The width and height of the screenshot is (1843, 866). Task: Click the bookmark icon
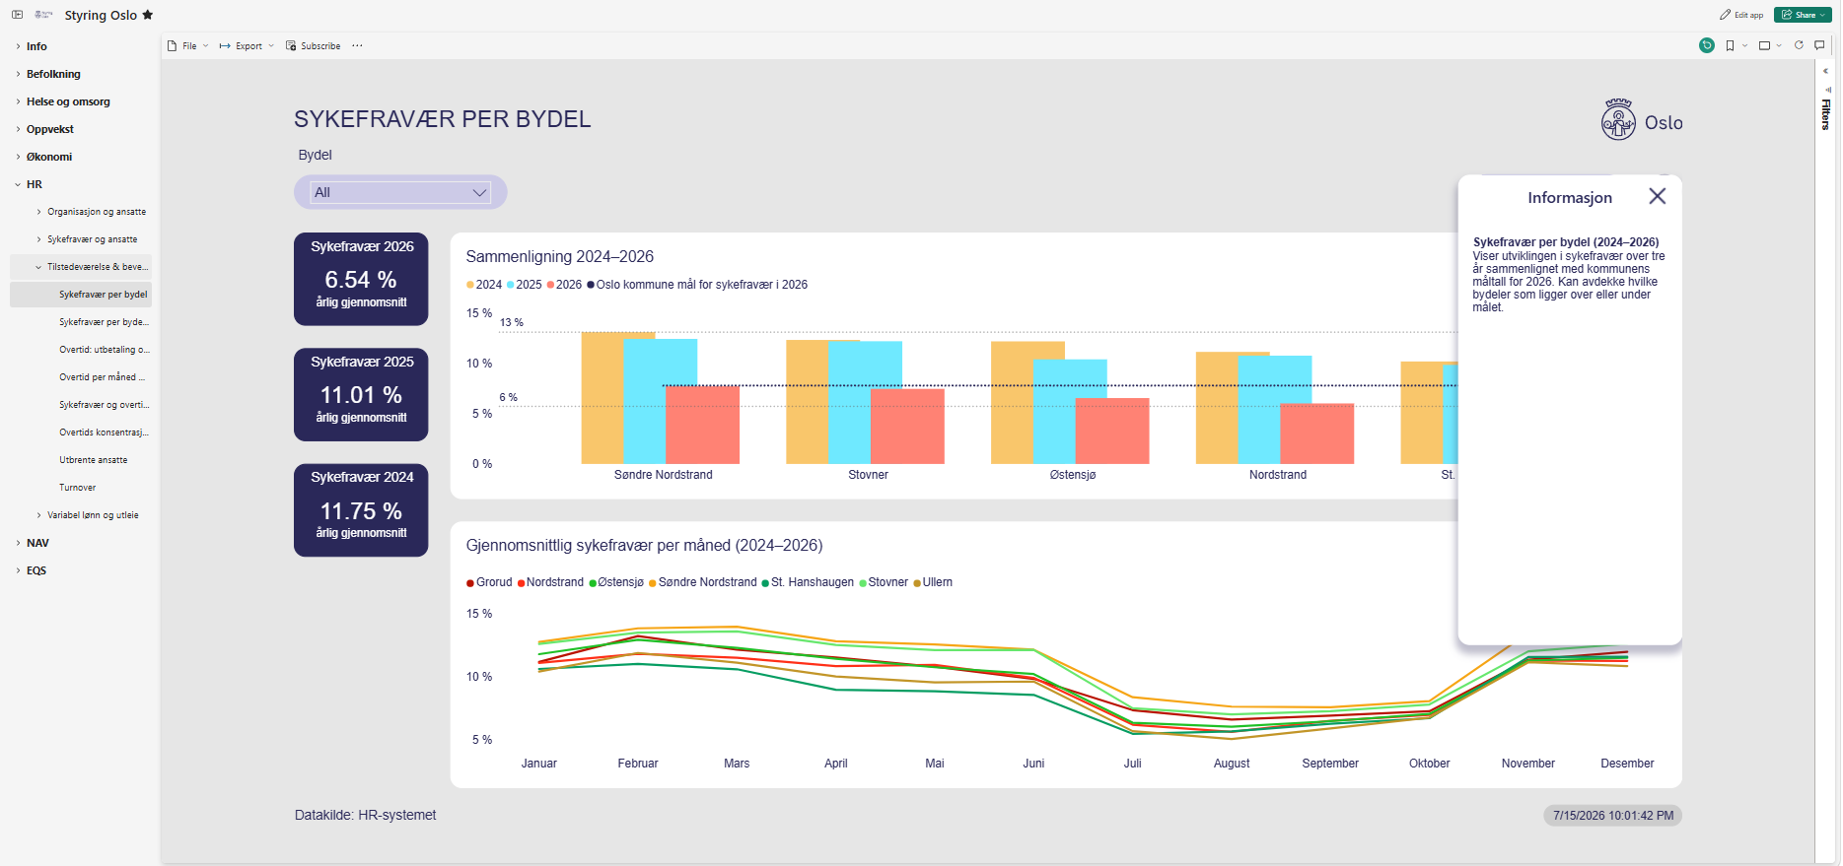tap(1730, 45)
